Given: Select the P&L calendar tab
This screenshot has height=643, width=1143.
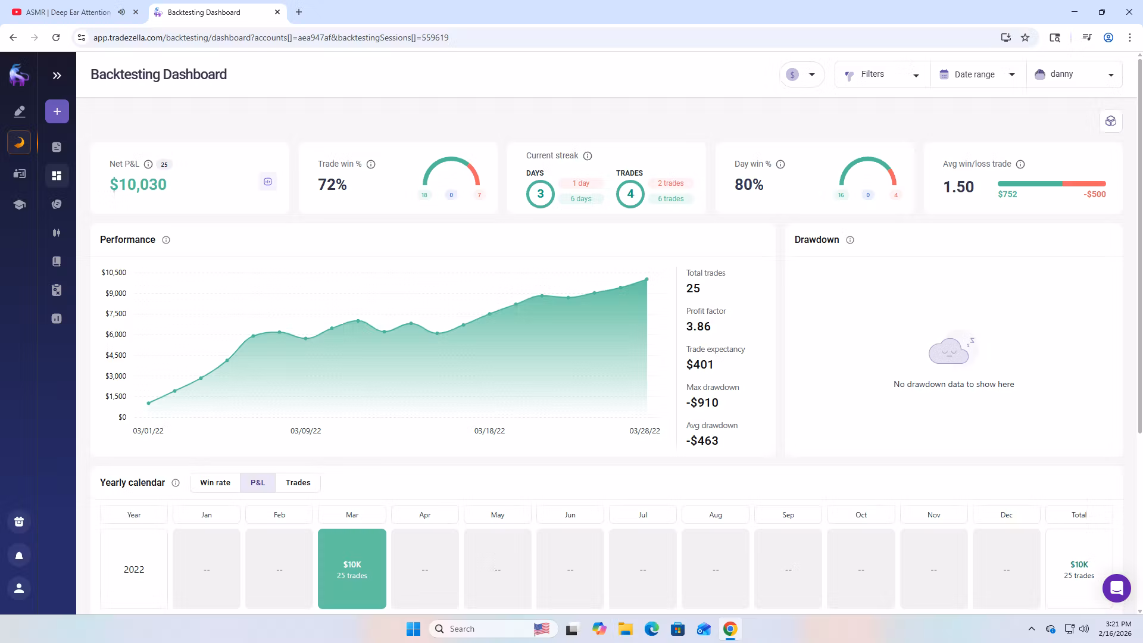Looking at the screenshot, I should [x=258, y=483].
